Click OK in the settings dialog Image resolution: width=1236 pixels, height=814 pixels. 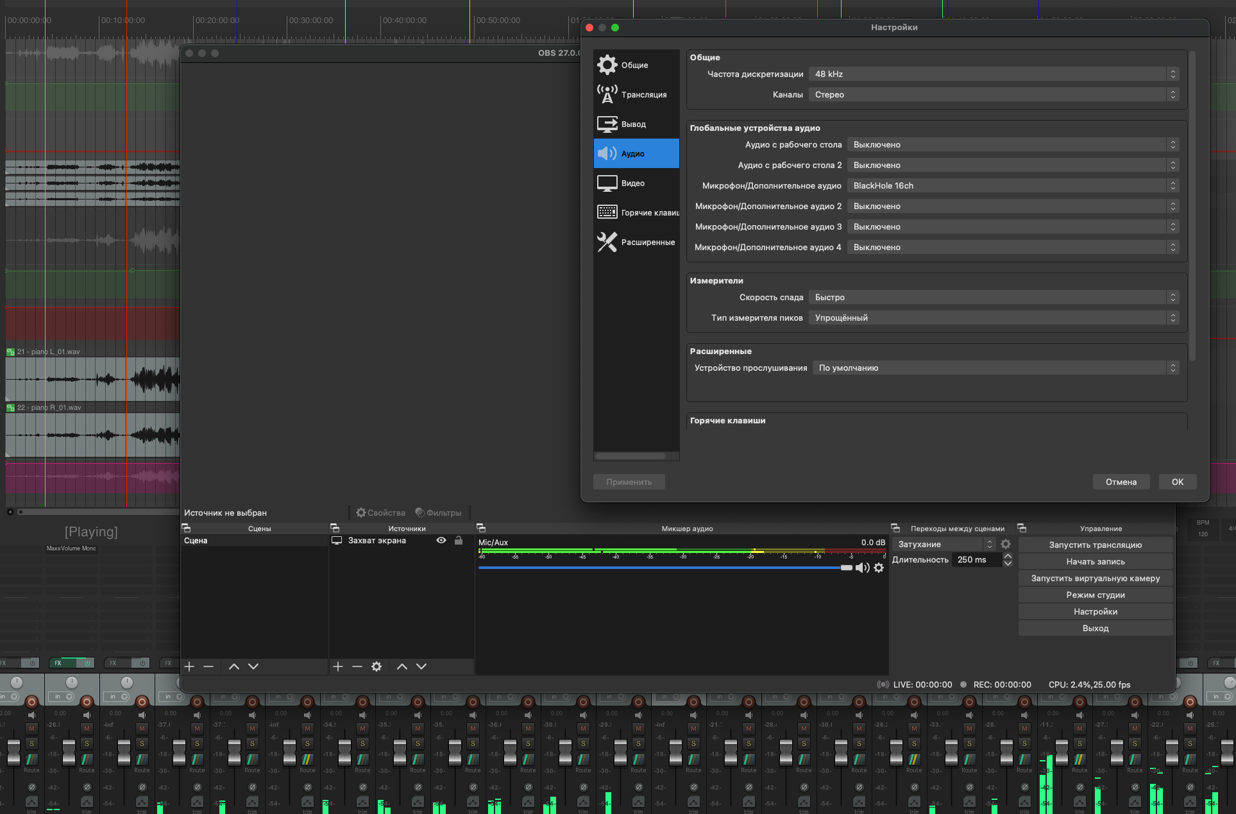(x=1178, y=482)
